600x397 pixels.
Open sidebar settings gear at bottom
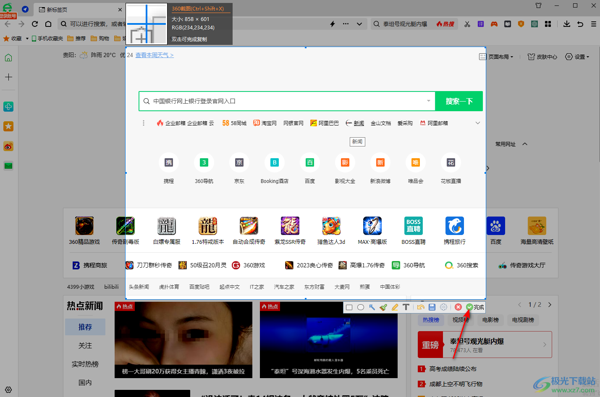point(8,389)
